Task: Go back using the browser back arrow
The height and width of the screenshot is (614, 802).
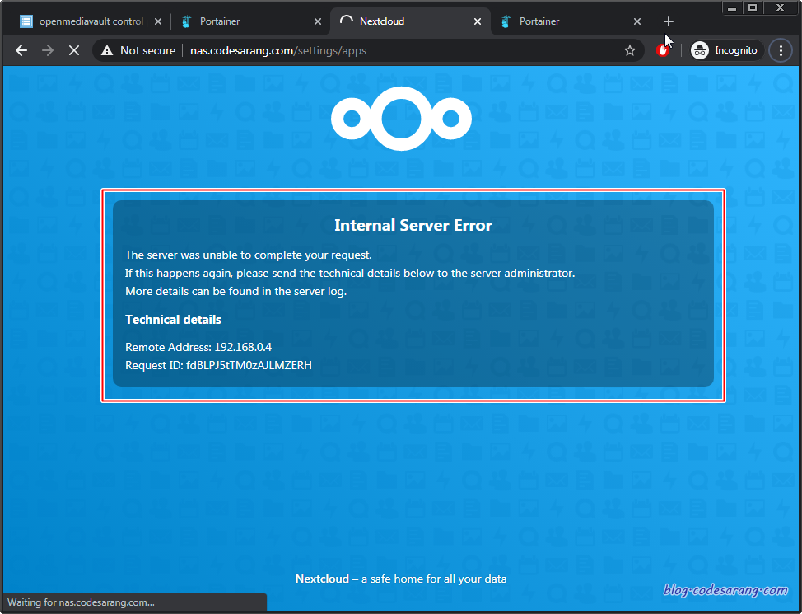Action: pos(21,50)
